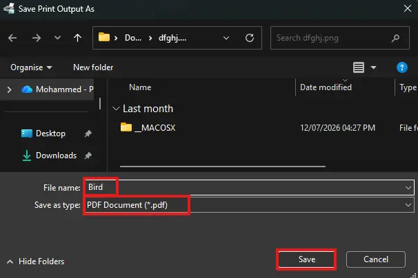Save the PDF file
Viewport: 418px width, 278px height.
pyautogui.click(x=306, y=259)
